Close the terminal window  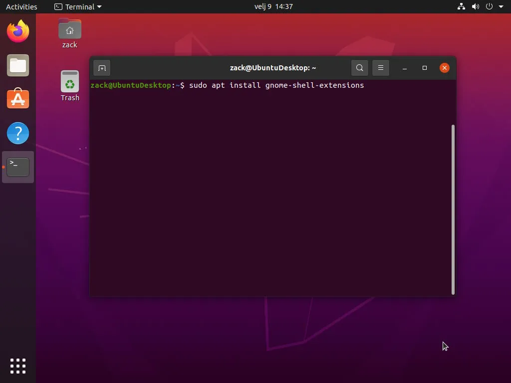click(x=444, y=68)
